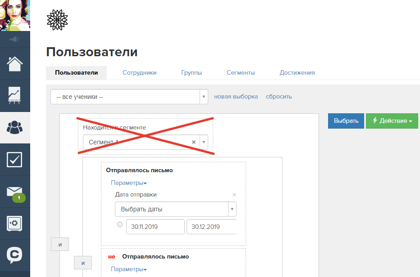Screen dimensions: 420x277
Task: Open the chat bubble icon in sidebar
Action: (x=14, y=255)
